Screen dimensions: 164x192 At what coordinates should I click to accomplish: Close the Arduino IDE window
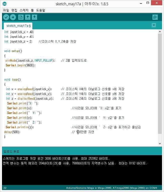(157, 3)
